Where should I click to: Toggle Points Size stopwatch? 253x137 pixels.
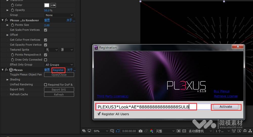coord(12,25)
